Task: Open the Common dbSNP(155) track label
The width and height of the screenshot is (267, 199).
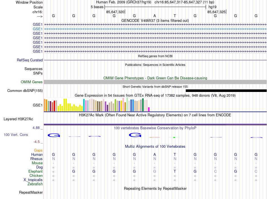Action: coord(25,91)
